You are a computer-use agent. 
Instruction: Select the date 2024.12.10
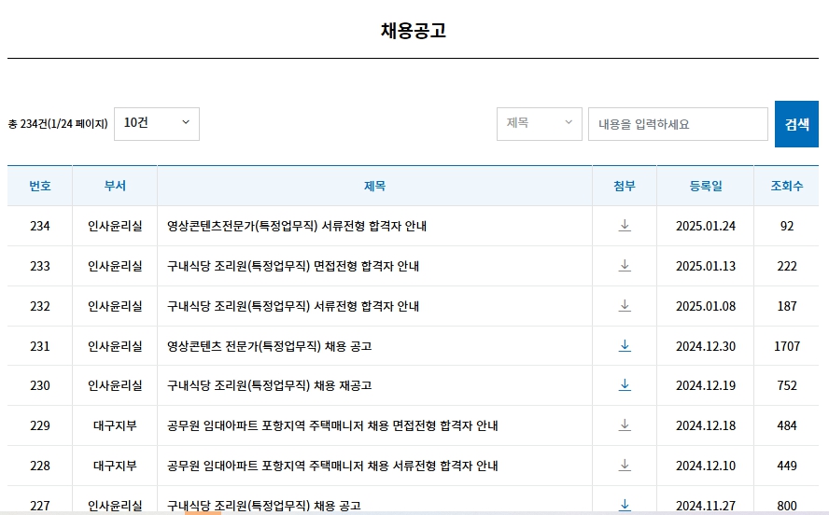(x=705, y=466)
